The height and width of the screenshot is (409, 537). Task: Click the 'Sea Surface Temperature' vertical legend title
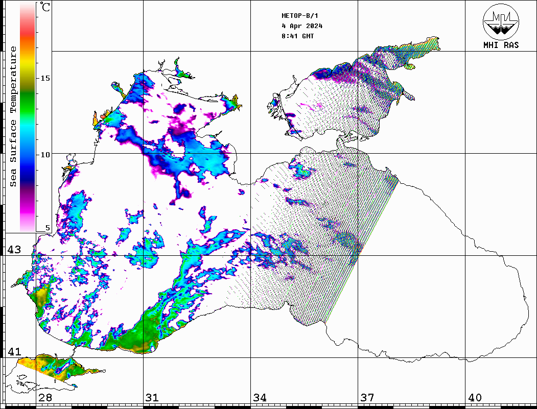pos(13,116)
